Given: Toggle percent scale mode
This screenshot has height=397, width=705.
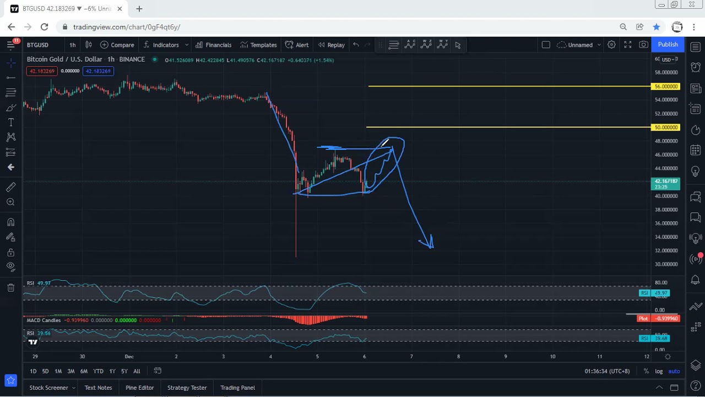Looking at the screenshot, I should [646, 371].
